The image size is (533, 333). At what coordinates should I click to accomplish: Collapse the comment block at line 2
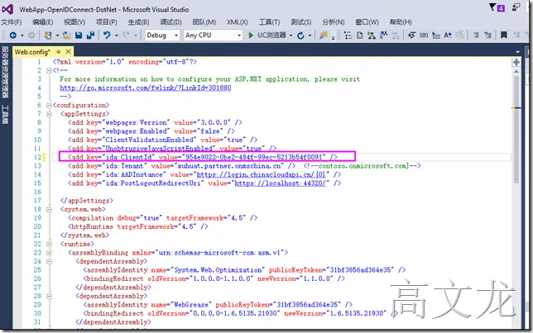click(x=49, y=70)
